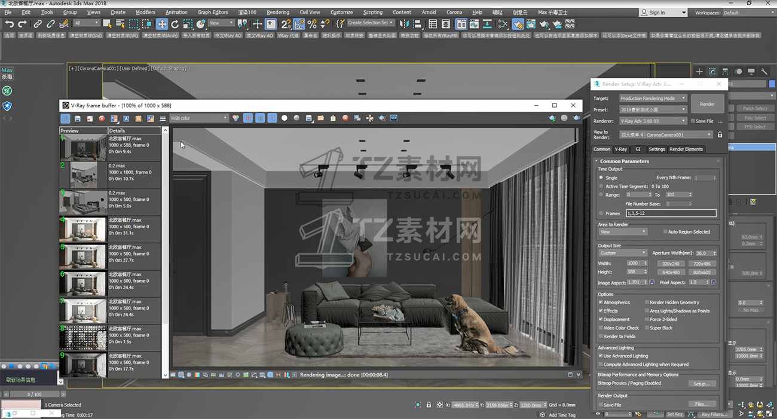
Task: Open the Mirror tool
Action: (x=405, y=24)
